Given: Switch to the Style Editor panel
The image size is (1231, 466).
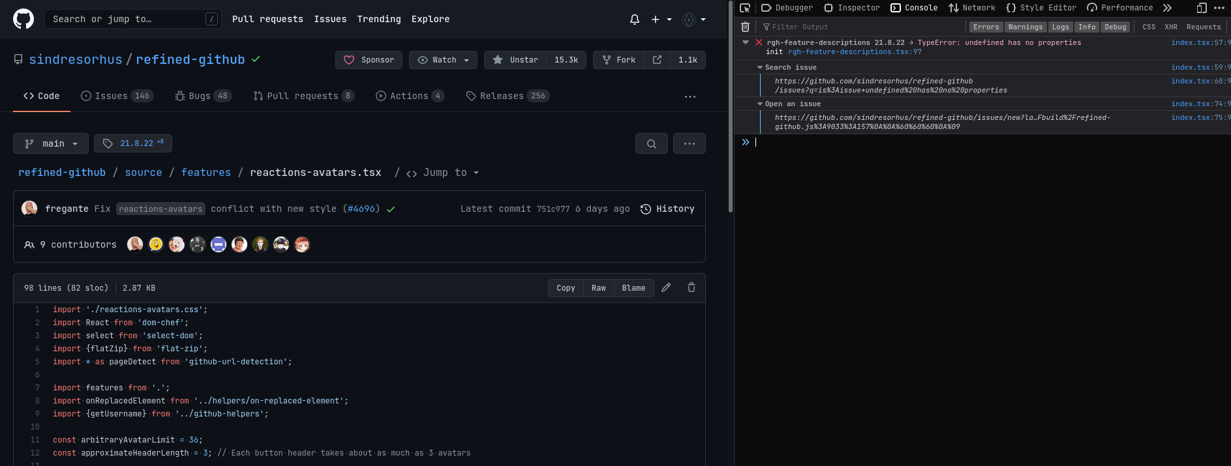Looking at the screenshot, I should click(1041, 8).
